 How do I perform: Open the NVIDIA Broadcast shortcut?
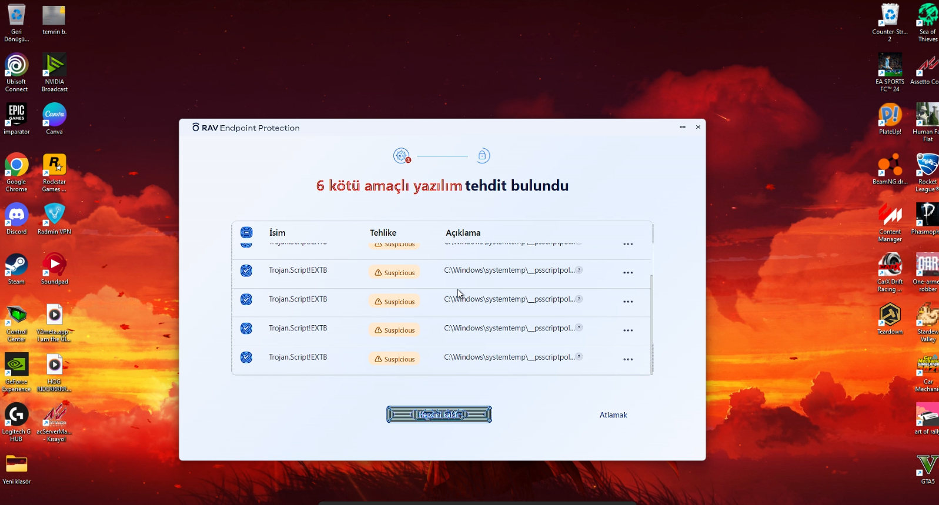[54, 73]
